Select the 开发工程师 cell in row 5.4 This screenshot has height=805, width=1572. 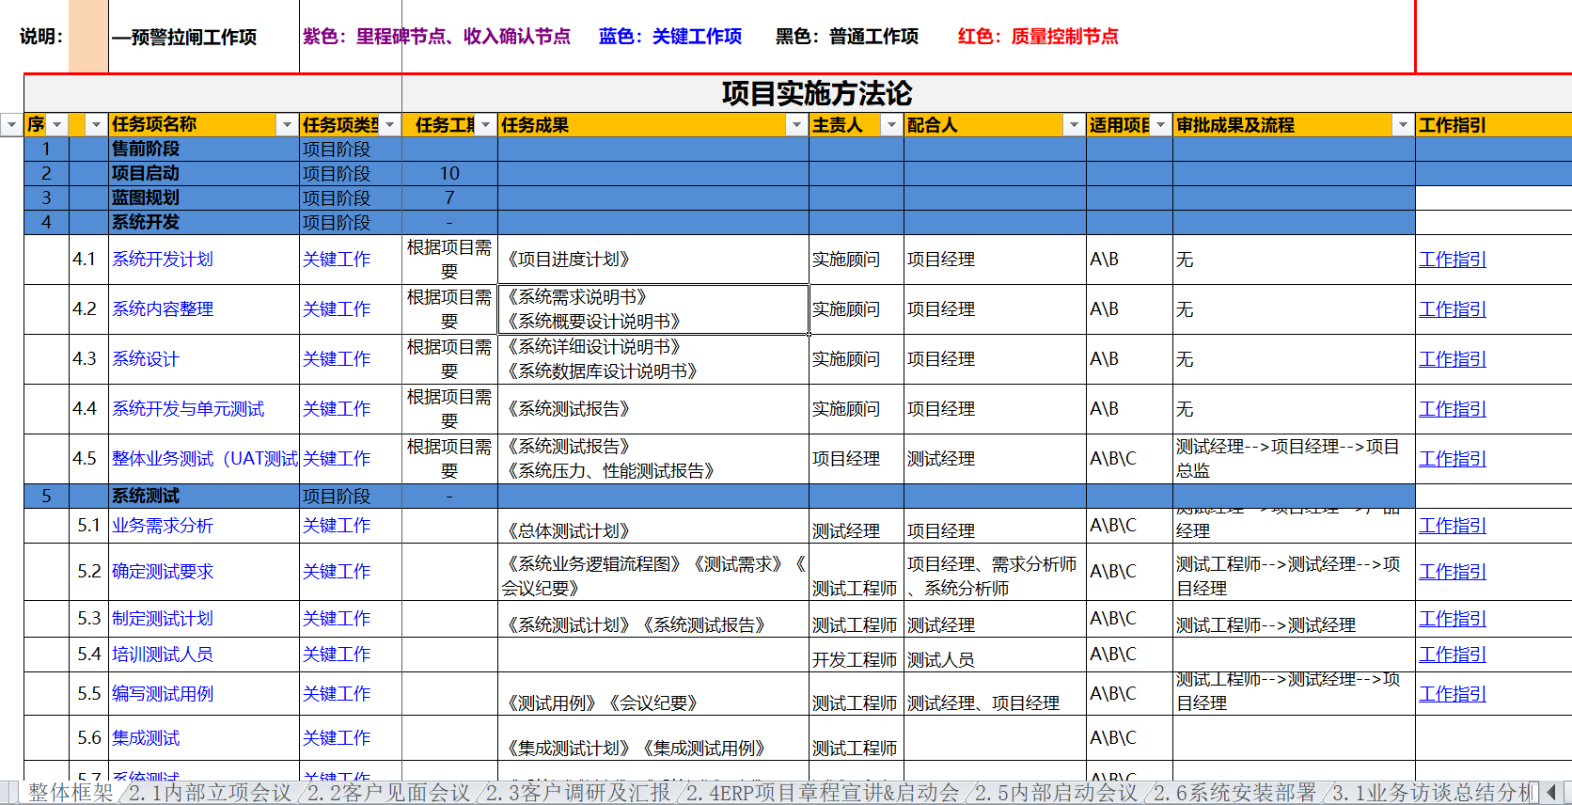click(x=857, y=655)
